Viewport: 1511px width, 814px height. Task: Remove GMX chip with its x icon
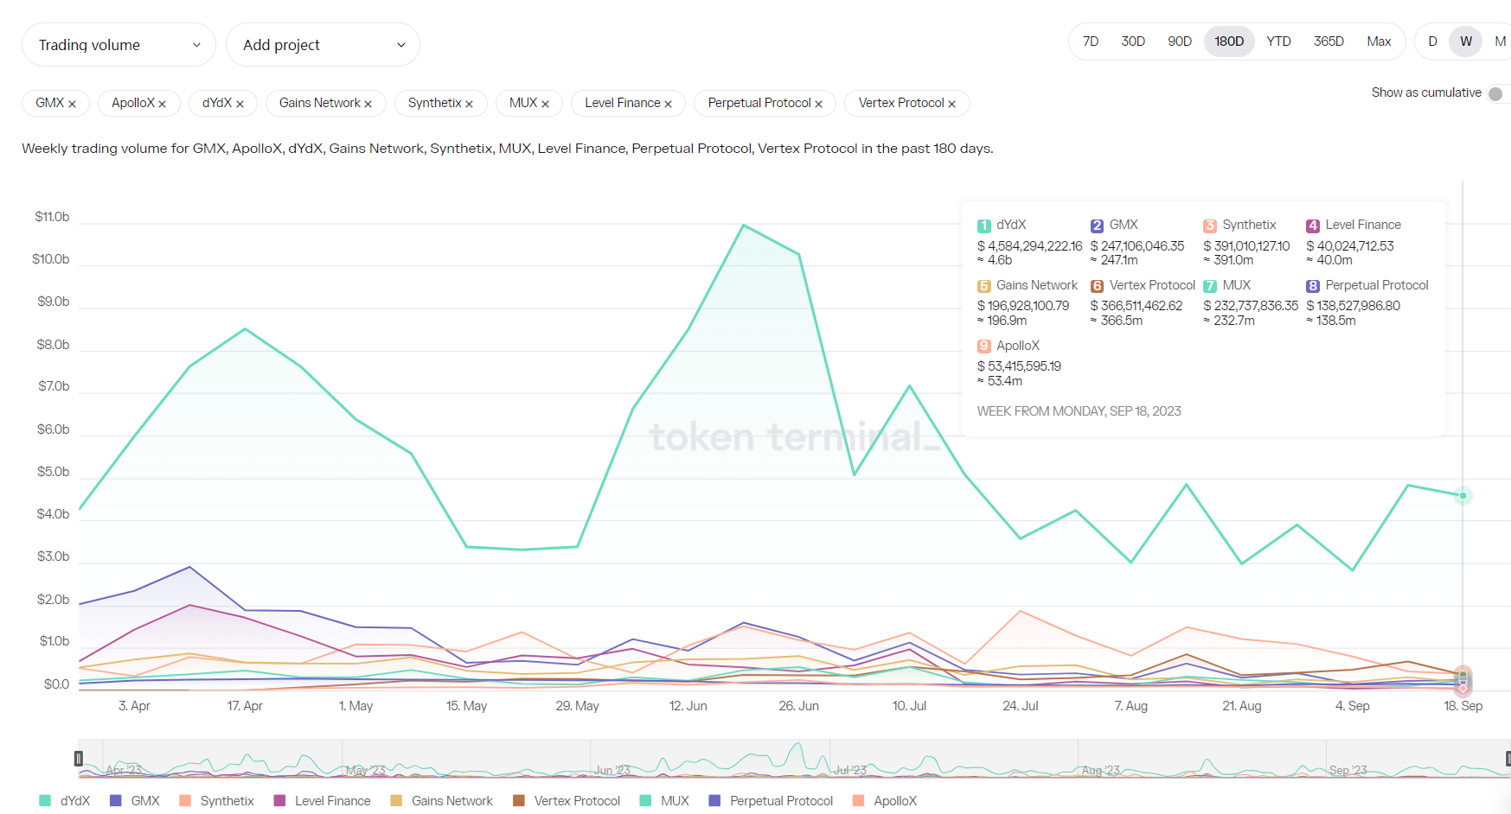coord(72,104)
